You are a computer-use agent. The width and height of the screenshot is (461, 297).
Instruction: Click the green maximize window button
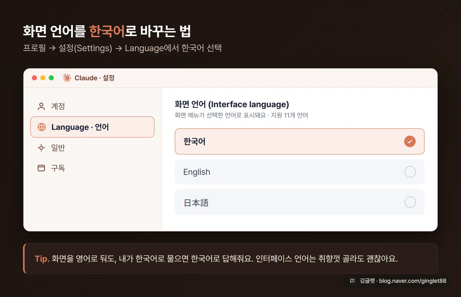(x=51, y=78)
